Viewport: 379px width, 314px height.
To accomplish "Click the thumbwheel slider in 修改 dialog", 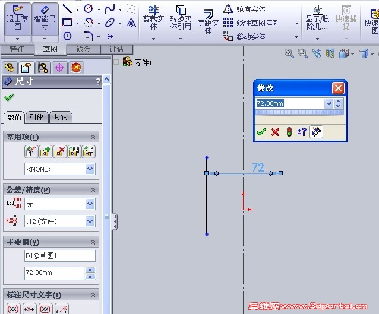I will (x=299, y=113).
